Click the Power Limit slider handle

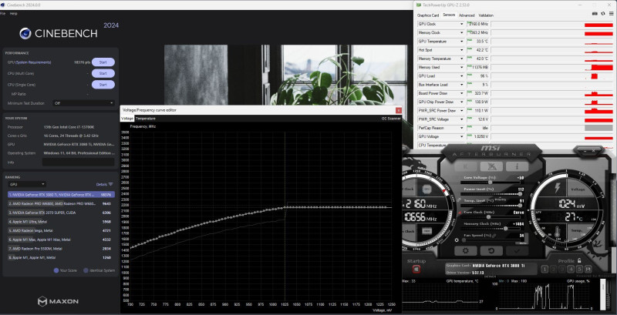(x=521, y=193)
